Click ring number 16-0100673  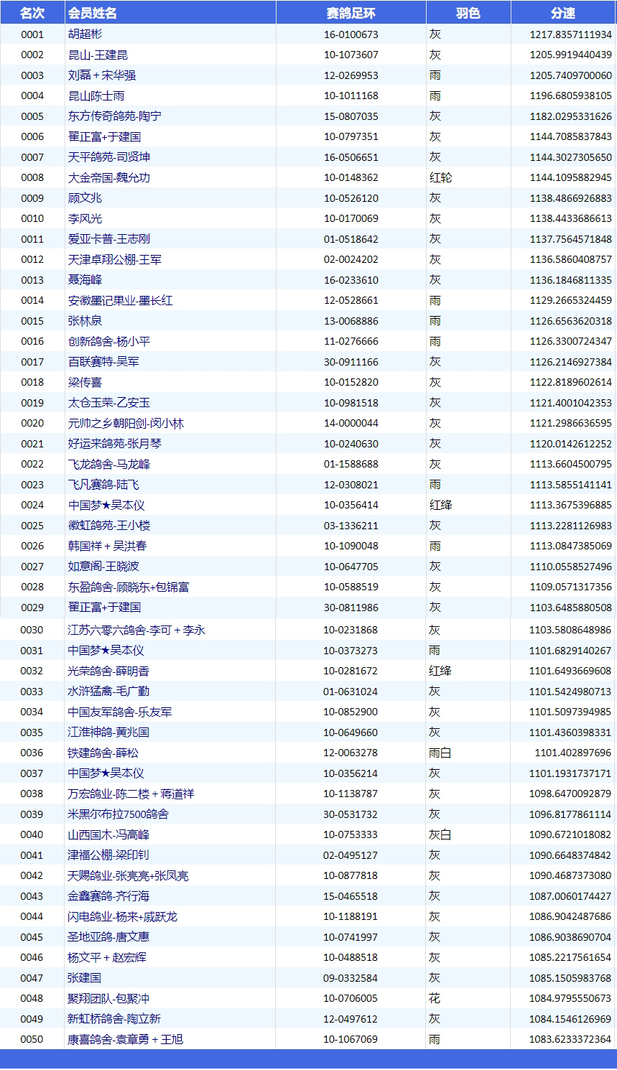351,34
